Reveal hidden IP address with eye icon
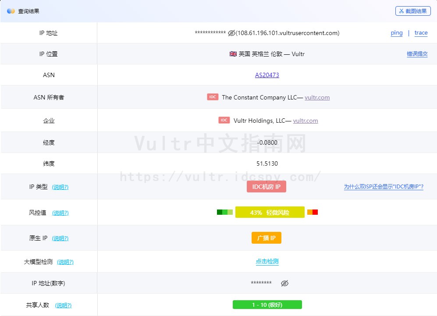Screen dimensions: 437x316 click(231, 33)
